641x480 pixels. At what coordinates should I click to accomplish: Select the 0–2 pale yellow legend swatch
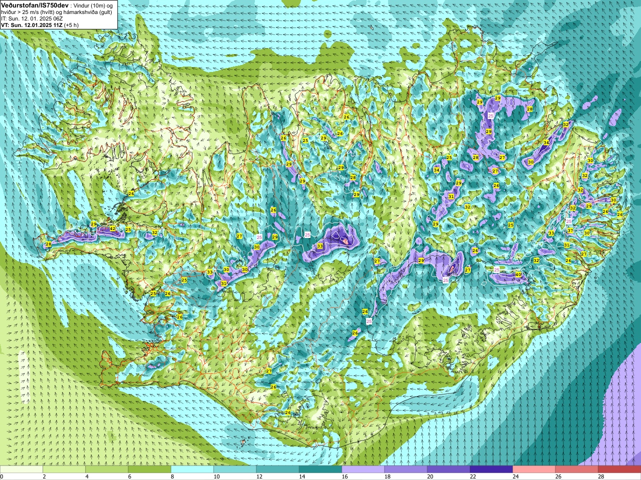[22, 469]
